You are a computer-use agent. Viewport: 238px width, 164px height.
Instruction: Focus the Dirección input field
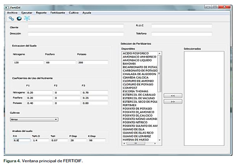tap(76, 34)
